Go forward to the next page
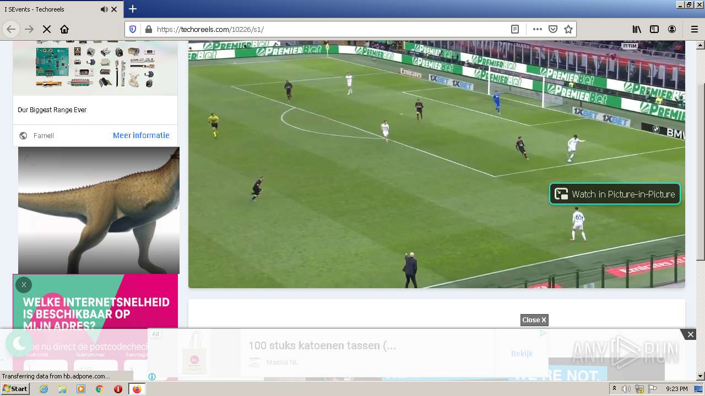Screen dimensions: 705x396 tap(29, 29)
